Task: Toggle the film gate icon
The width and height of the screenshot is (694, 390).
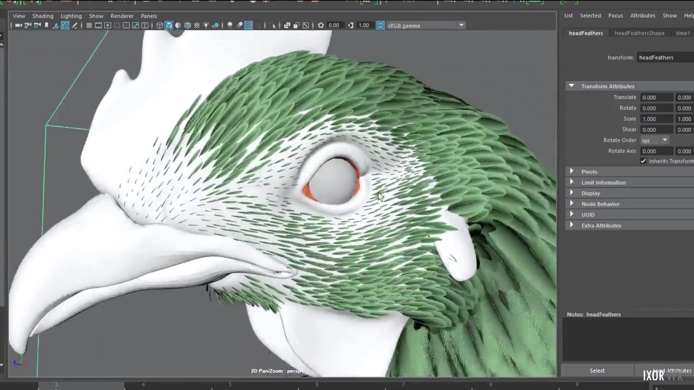Action: coord(98,25)
